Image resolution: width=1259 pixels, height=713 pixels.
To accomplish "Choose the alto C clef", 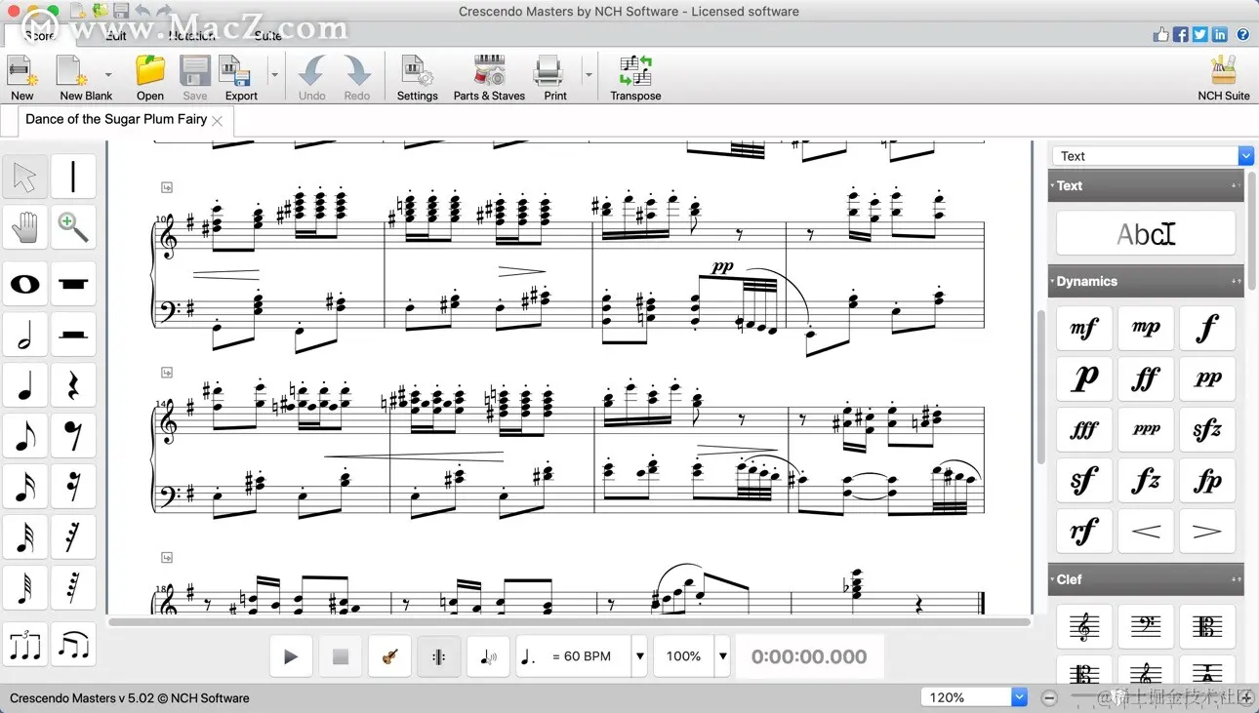I will tap(1207, 627).
